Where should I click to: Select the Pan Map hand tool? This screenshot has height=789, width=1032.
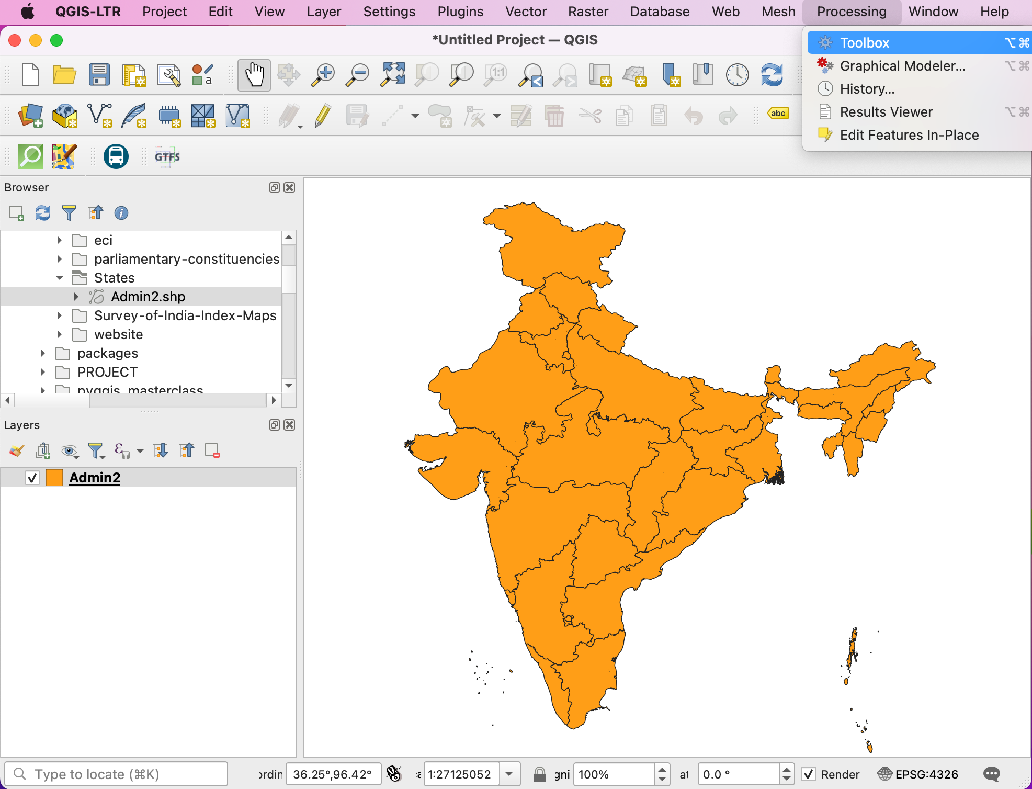[x=254, y=75]
